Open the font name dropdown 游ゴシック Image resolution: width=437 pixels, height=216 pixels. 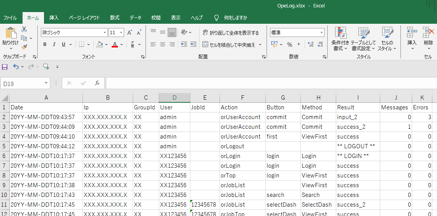pyautogui.click(x=105, y=33)
